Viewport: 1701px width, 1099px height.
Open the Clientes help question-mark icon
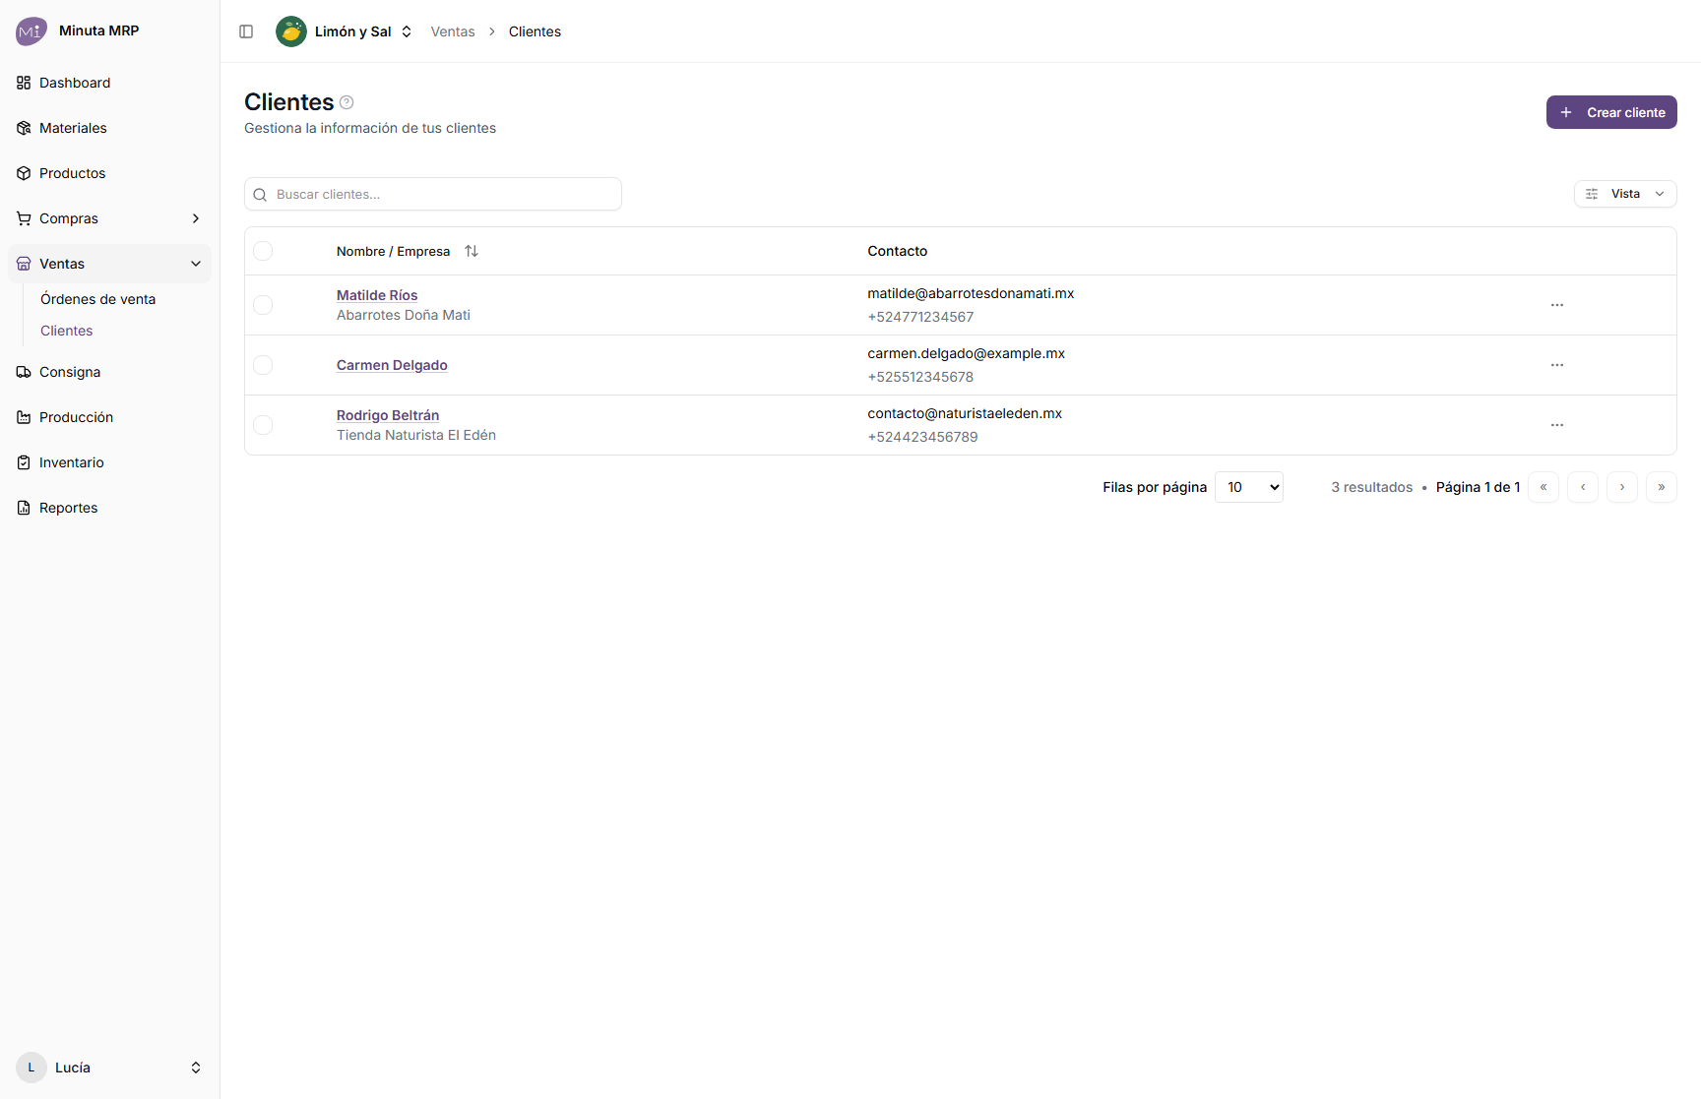point(346,102)
